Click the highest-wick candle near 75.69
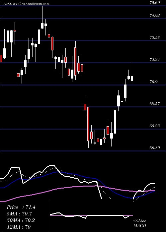The height and width of the screenshot is (232, 166). 42,26
